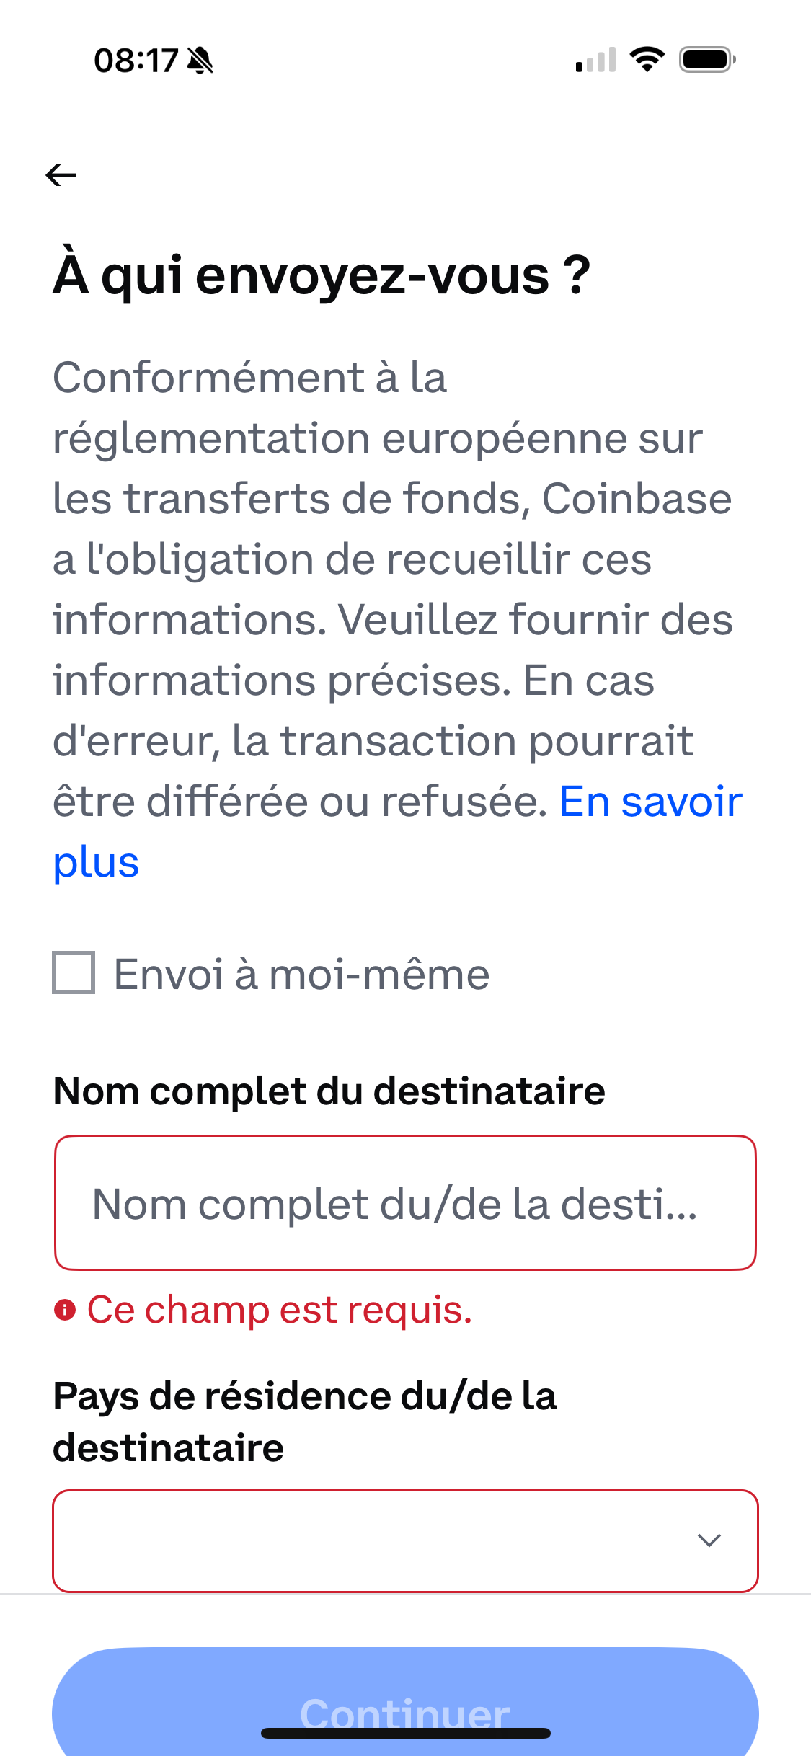Tap the "À qui envoyez-vous ?" heading
This screenshot has height=1756, width=811.
[x=322, y=275]
